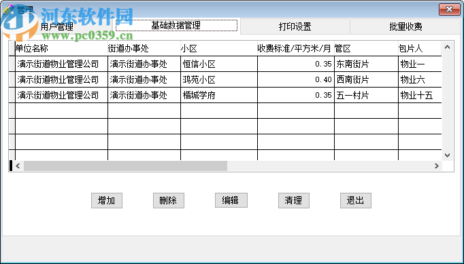Screen dimensions: 464x264
Task: Click the 五一村片 cell
Action: tap(366, 96)
